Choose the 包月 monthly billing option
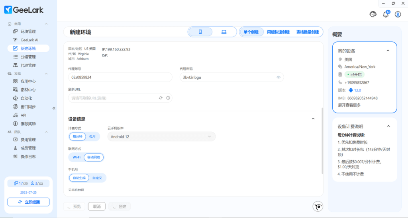Screen dimensions: 408x218 92,136
